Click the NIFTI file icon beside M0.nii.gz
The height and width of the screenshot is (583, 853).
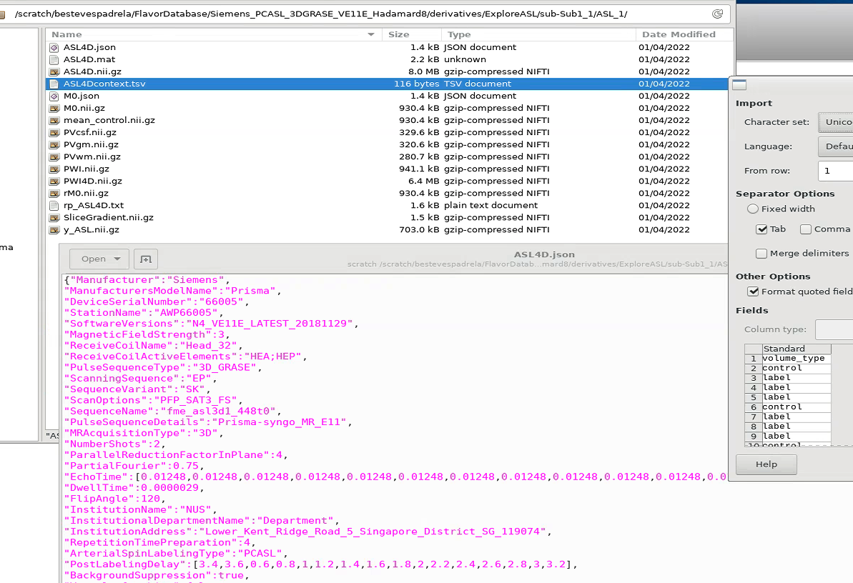coord(54,108)
